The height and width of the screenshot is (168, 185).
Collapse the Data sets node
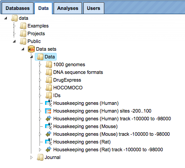pos(23,49)
